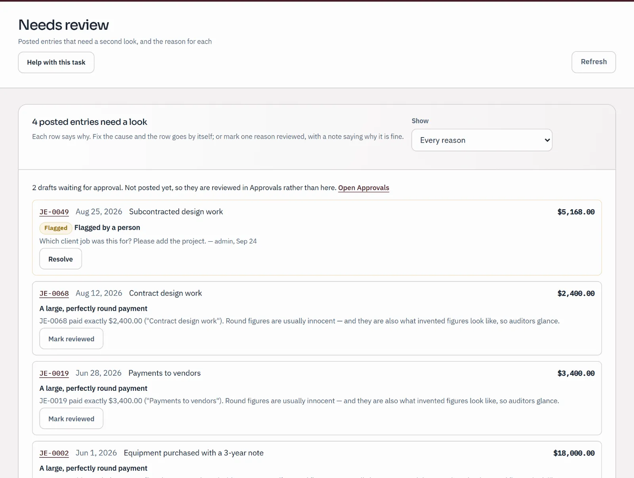The image size is (634, 478).
Task: Click the Flagged by a person reason
Action: (107, 228)
